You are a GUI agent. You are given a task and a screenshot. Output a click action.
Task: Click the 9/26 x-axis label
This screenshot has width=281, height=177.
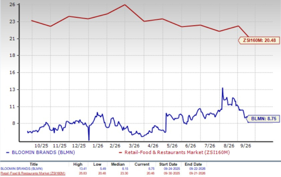[246, 146]
